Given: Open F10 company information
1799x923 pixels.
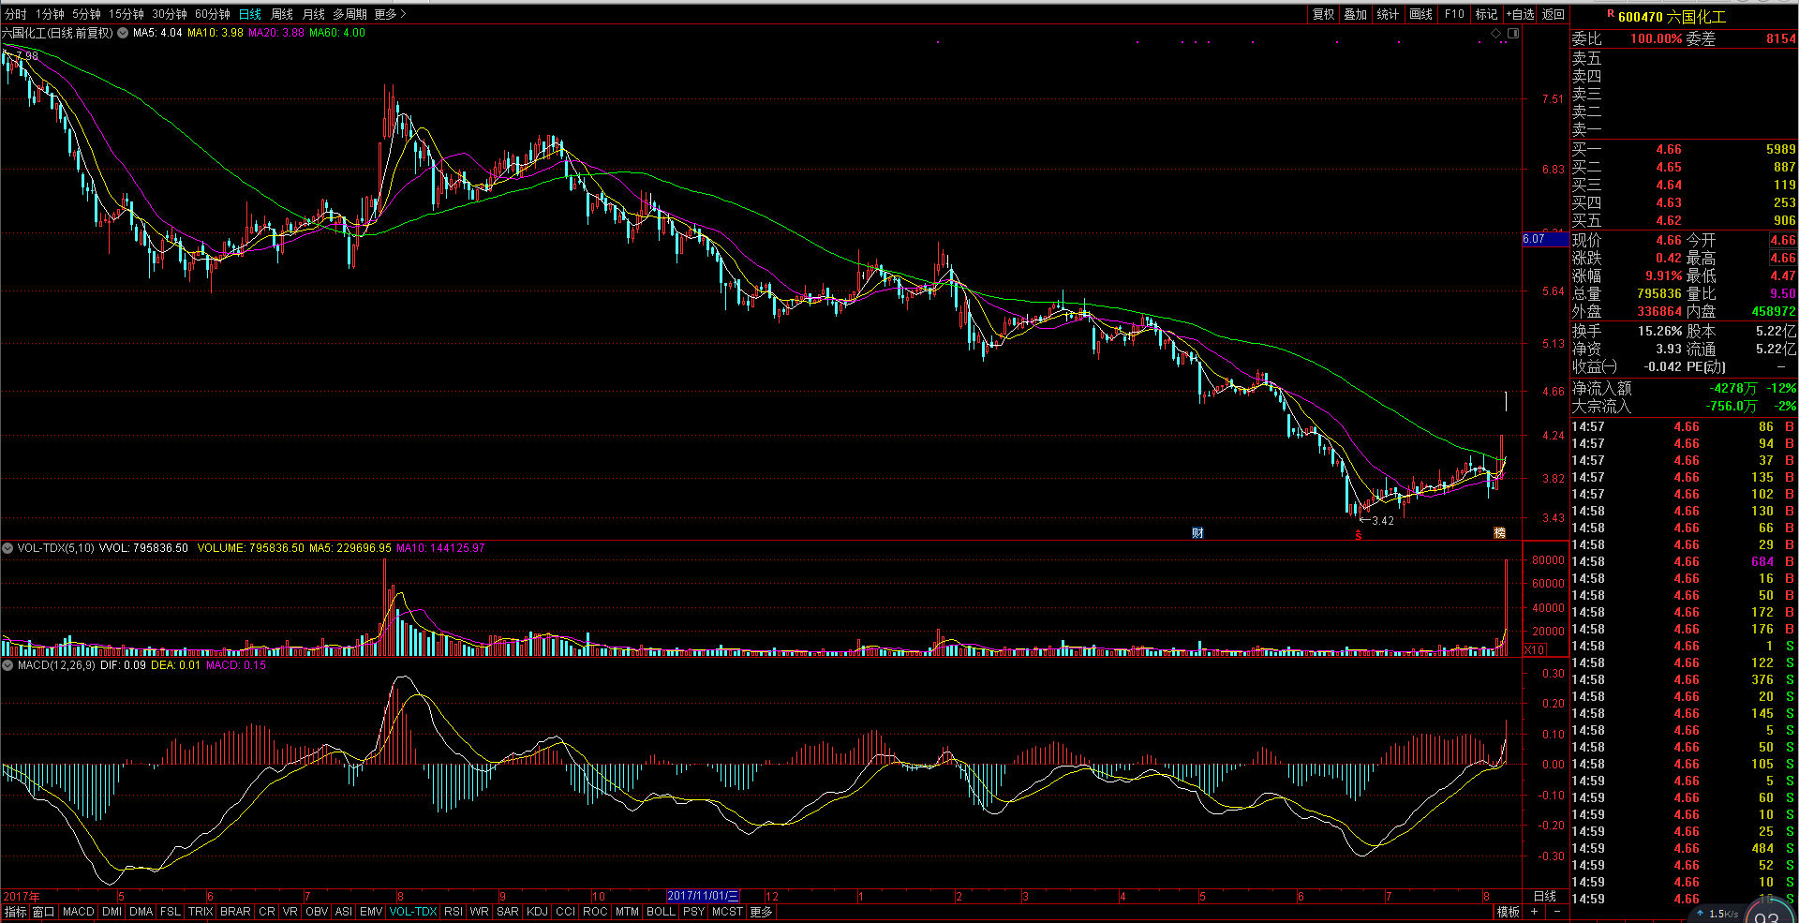Looking at the screenshot, I should point(1454,14).
